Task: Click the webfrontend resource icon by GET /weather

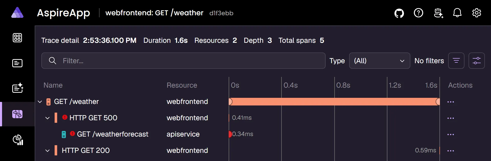Action: pyautogui.click(x=48, y=102)
